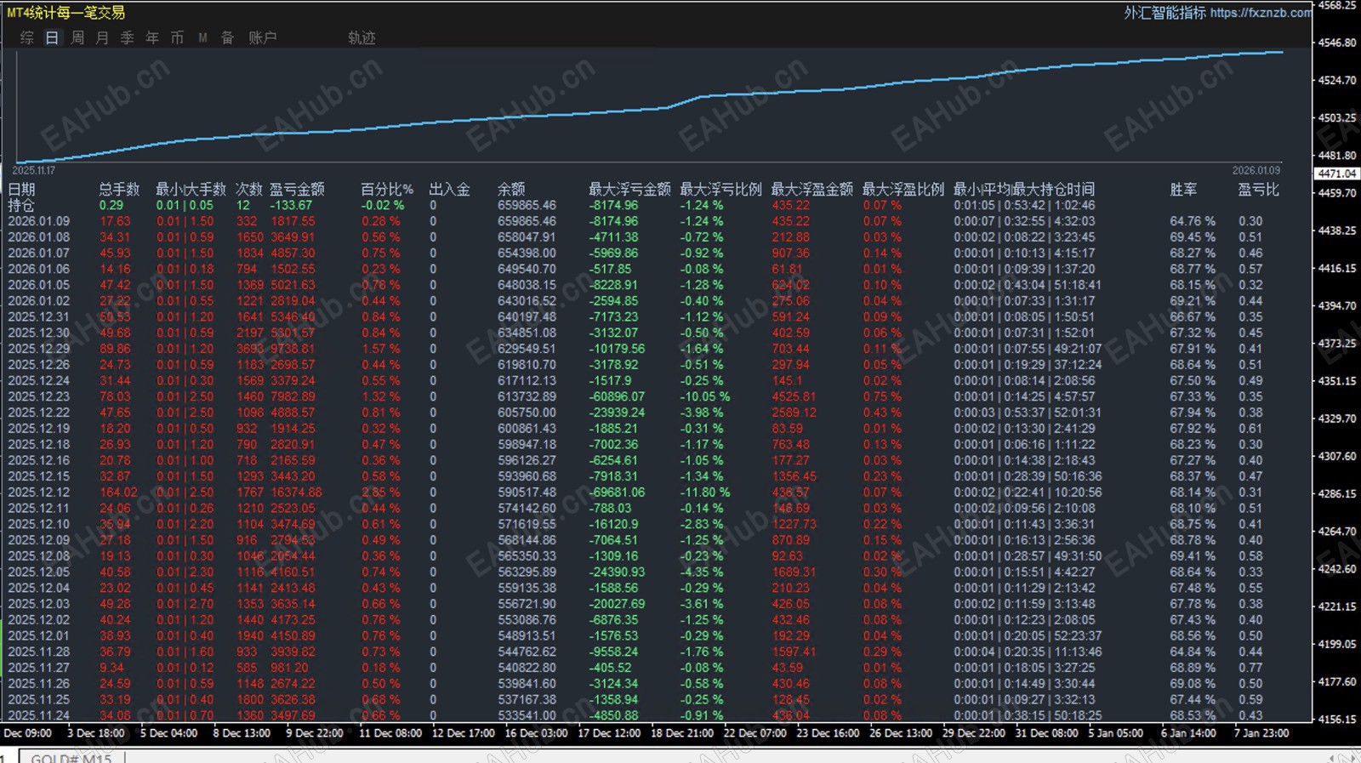The height and width of the screenshot is (763, 1361).
Task: Select the 日 daily statistics tab
Action: 52,37
